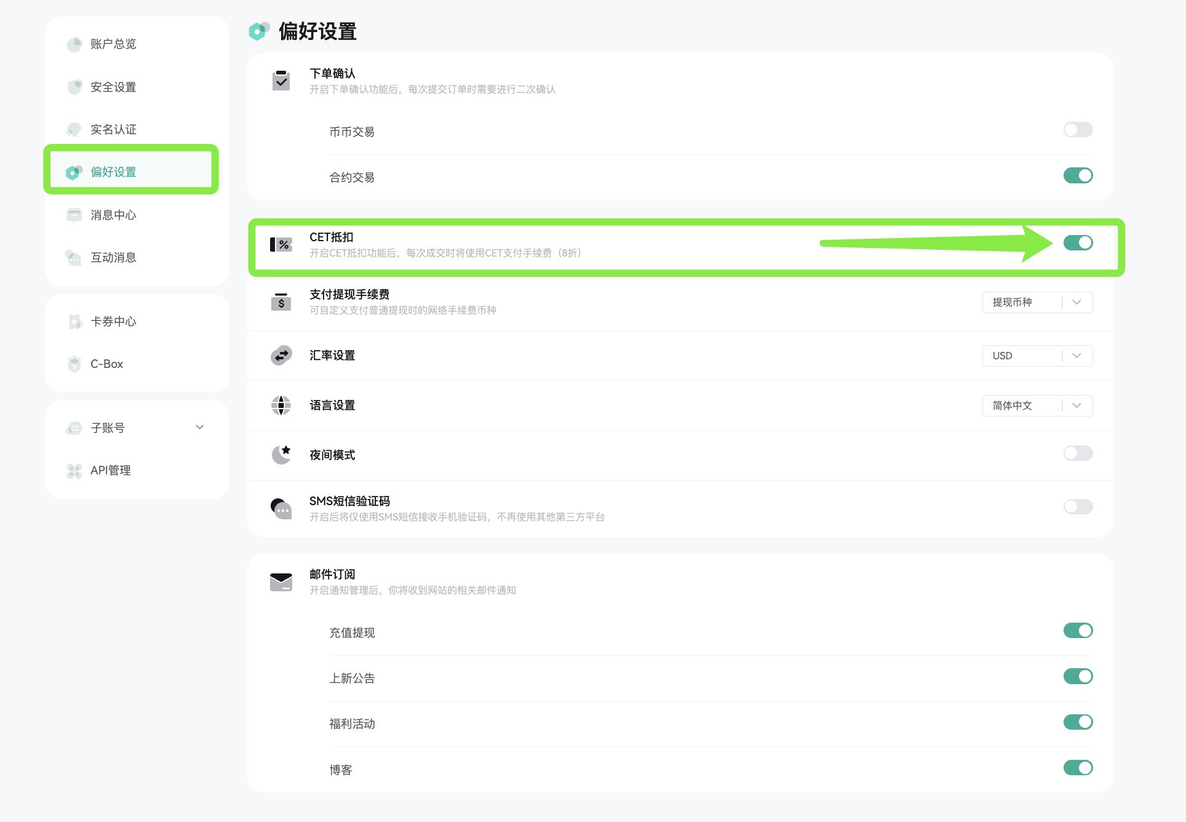
Task: Turn off the CET抵扣 switch
Action: (x=1078, y=242)
